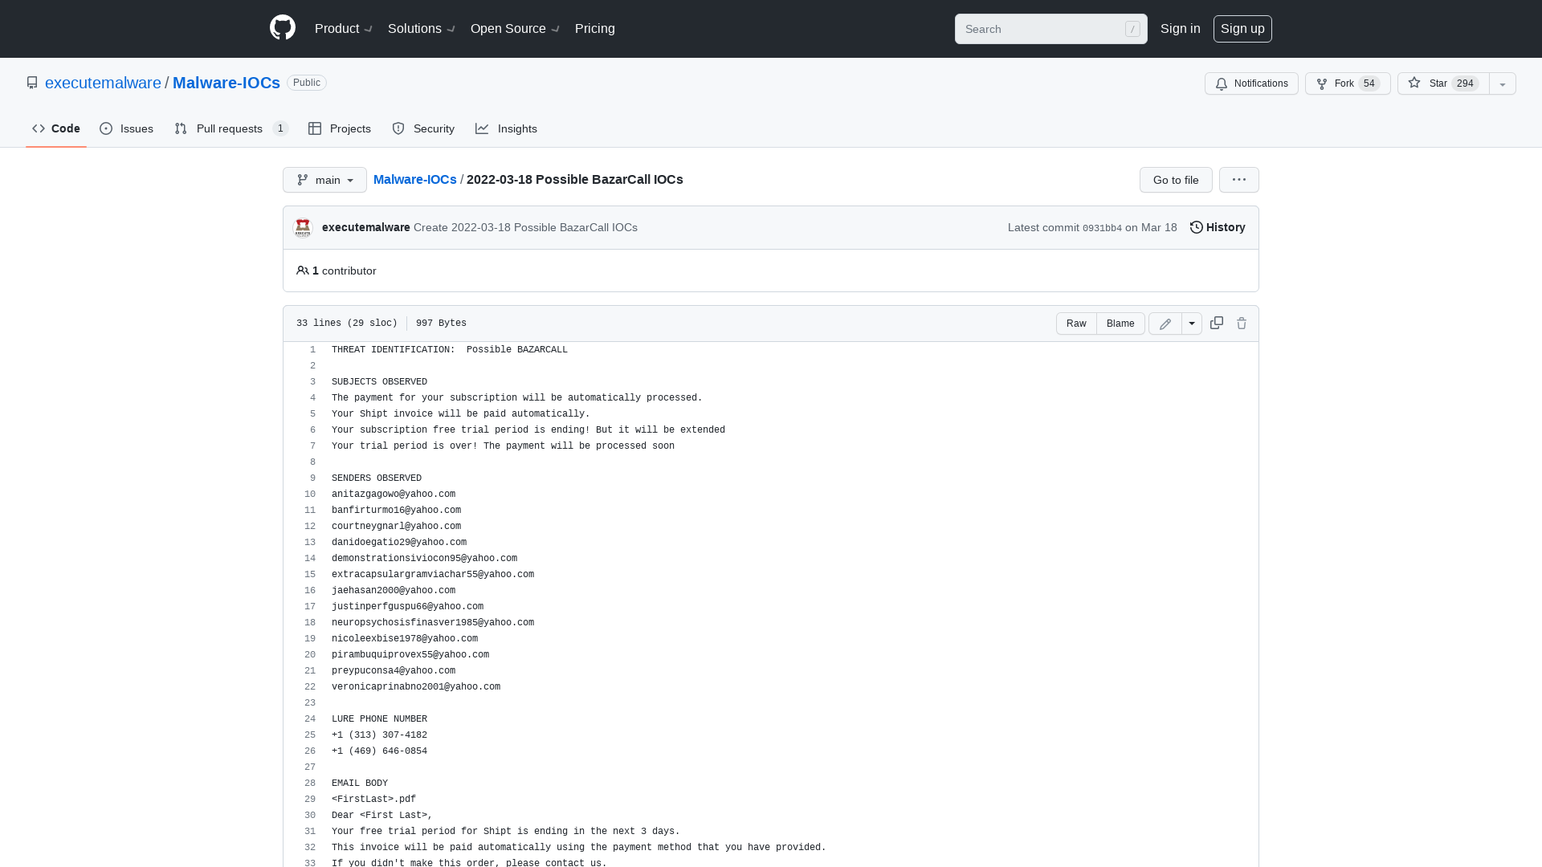Fork this repository
This screenshot has width=1542, height=867.
tap(1348, 83)
